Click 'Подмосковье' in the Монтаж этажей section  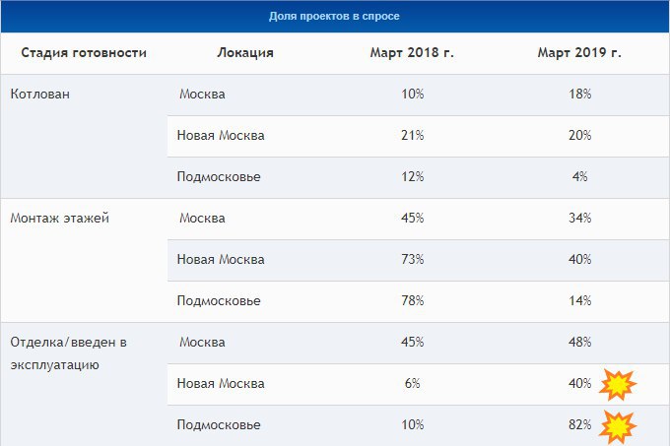(219, 300)
